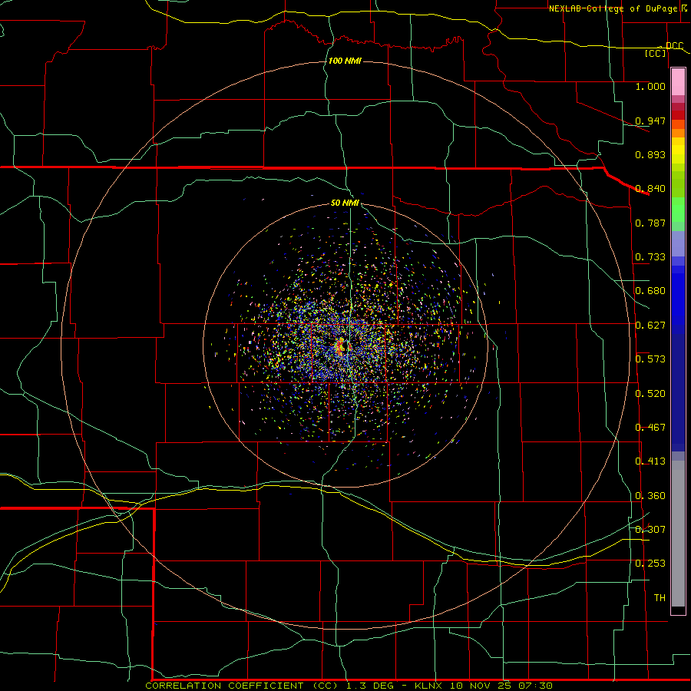691x691 pixels.
Task: Select the 0.733 scale value
Action: coord(650,257)
